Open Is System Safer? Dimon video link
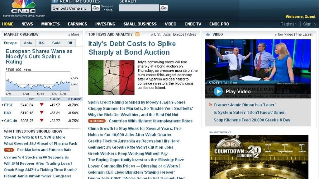 click(x=250, y=112)
